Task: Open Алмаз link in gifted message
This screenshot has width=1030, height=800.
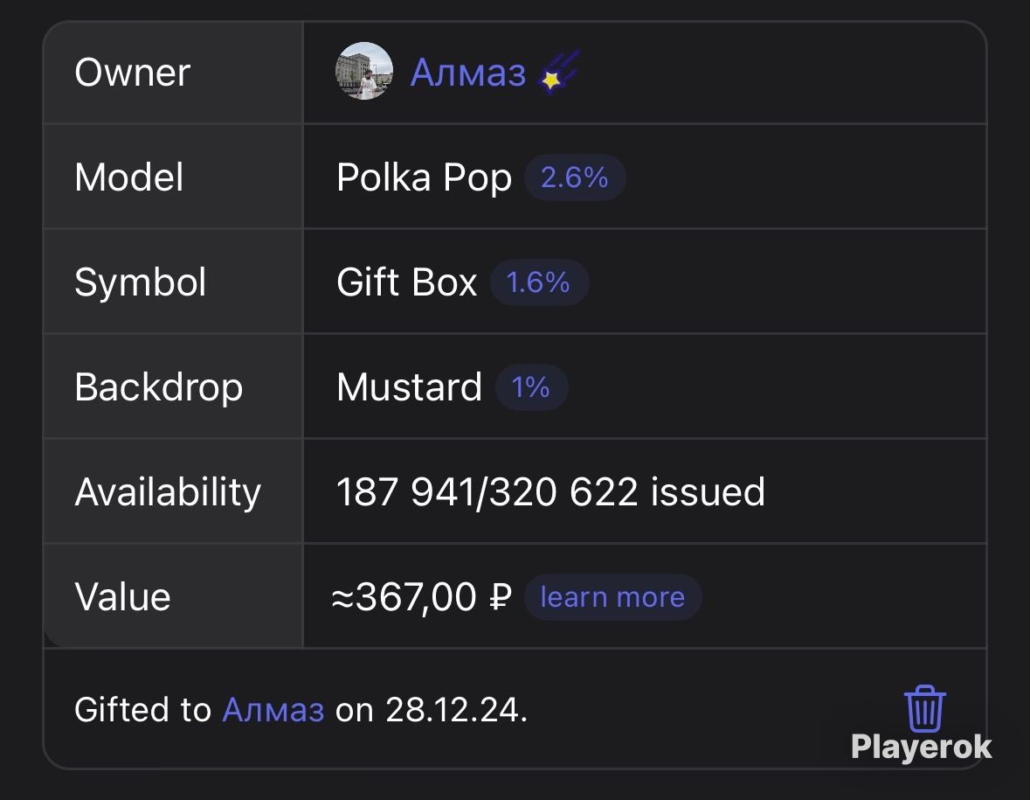Action: (273, 710)
